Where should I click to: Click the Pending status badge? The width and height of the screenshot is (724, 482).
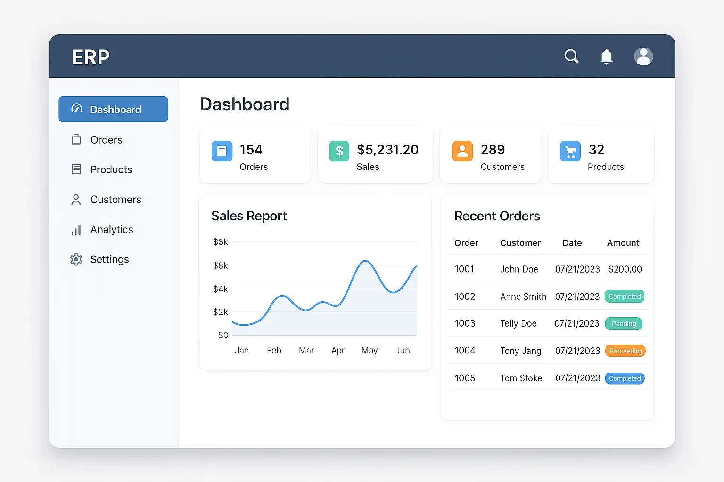[624, 324]
